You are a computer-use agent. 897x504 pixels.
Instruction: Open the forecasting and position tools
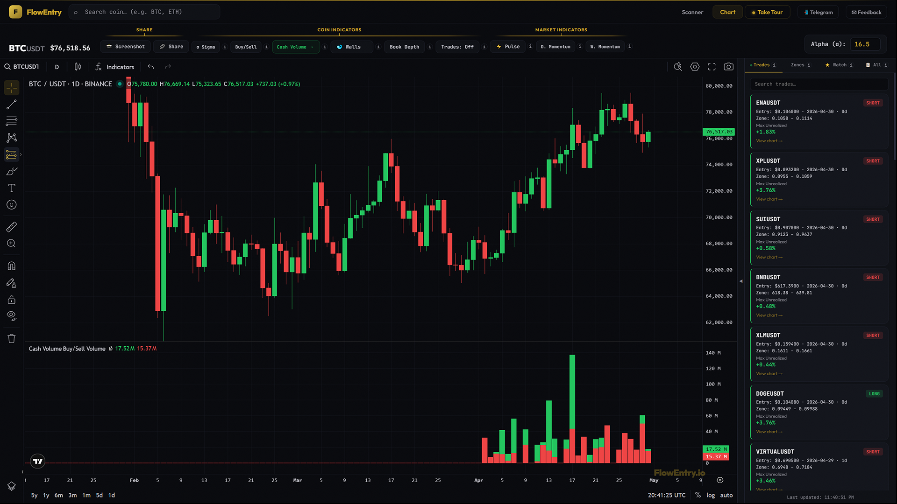pyautogui.click(x=12, y=154)
